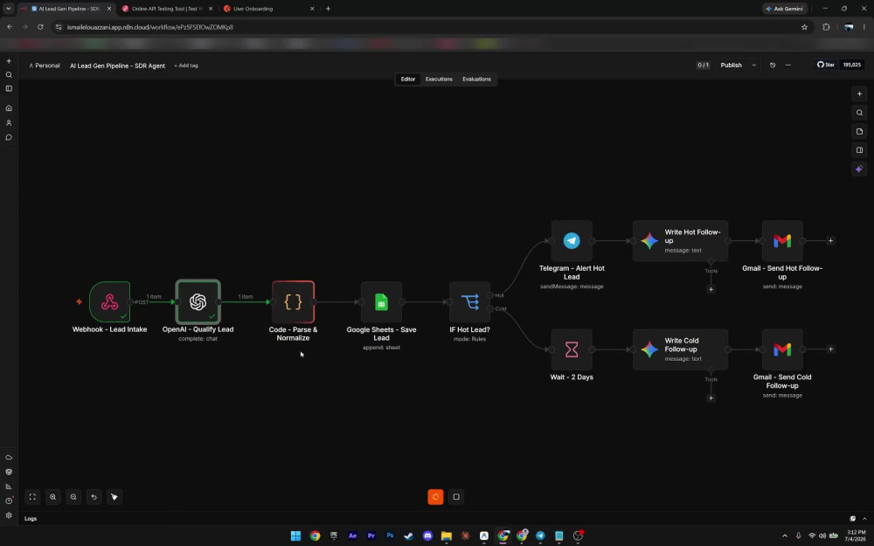Image resolution: width=874 pixels, height=546 pixels.
Task: Open Telegram from the taskbar
Action: pos(540,536)
